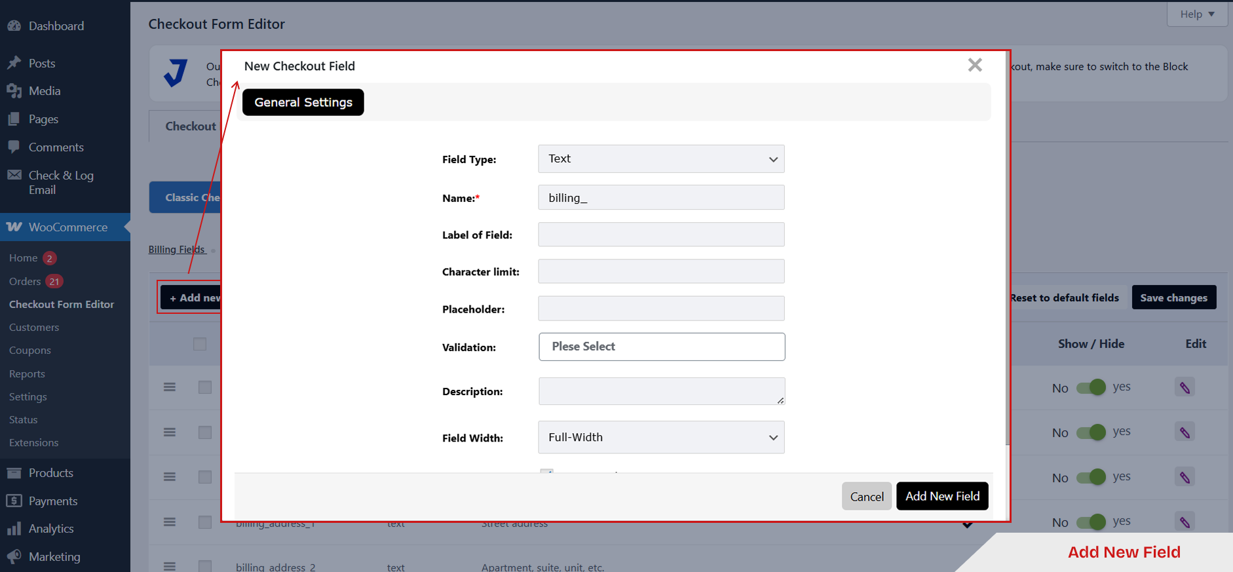Open the Checkout tab
Viewport: 1233px width, 572px height.
(187, 126)
